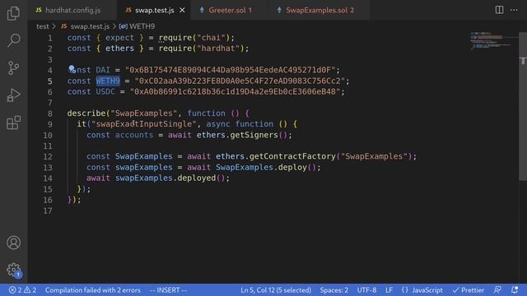Click the -- INSERT -- mode indicator

[168, 290]
